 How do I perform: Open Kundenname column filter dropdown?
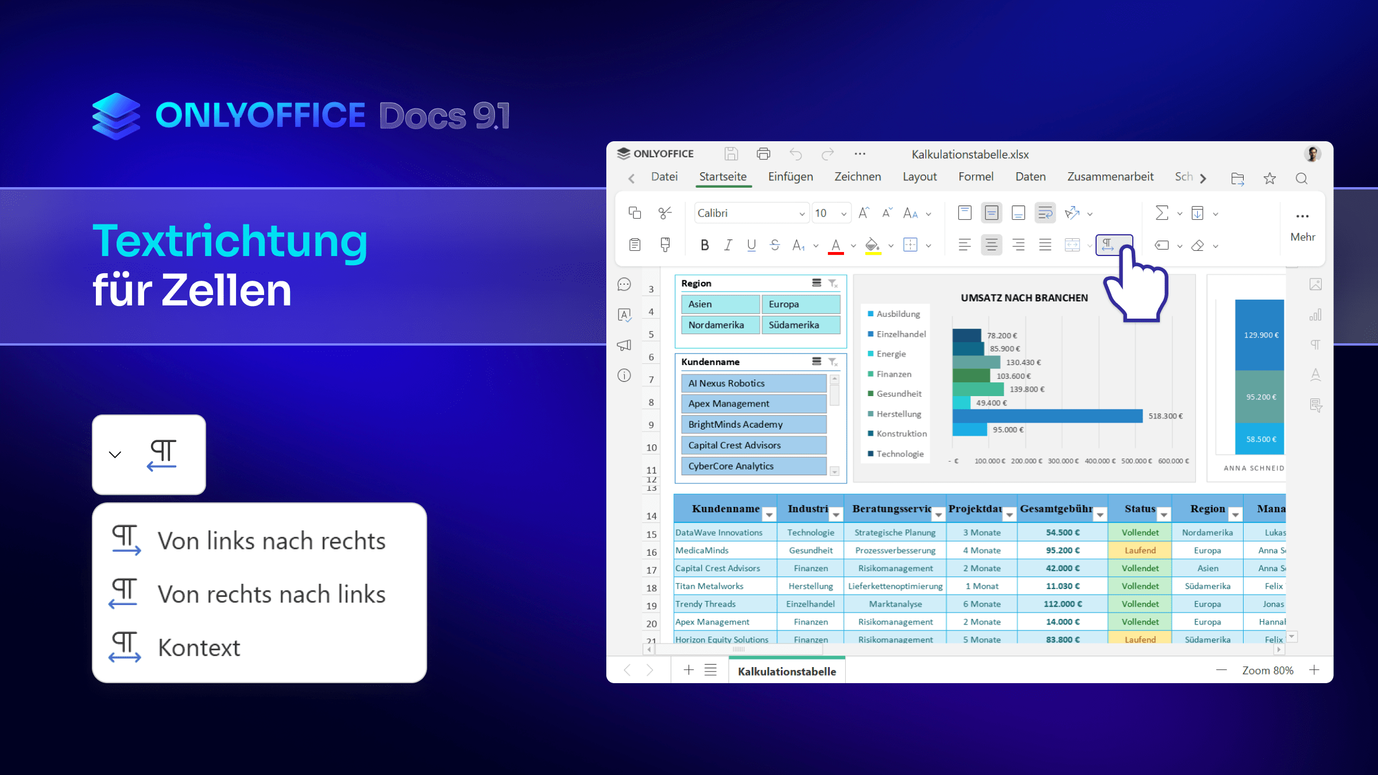click(x=769, y=515)
